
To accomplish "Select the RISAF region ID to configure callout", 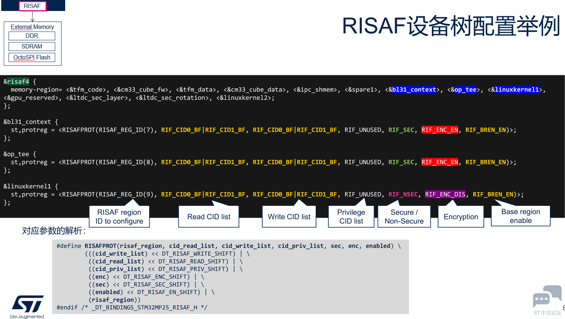I will click(119, 216).
